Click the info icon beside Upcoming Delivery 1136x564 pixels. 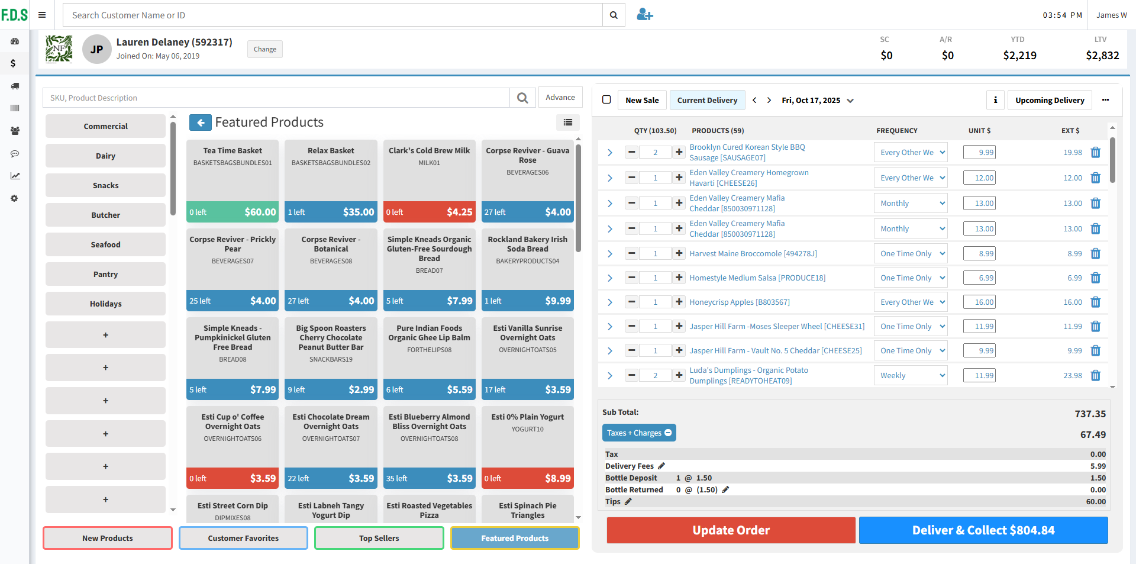pos(995,100)
